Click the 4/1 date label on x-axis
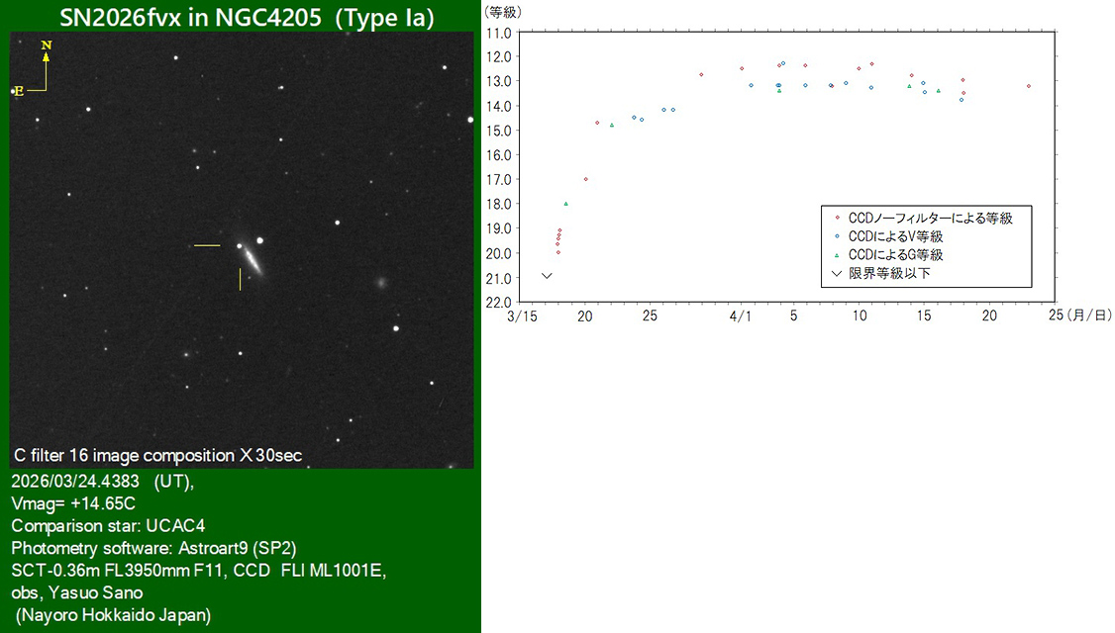1115x633 pixels. 740,316
